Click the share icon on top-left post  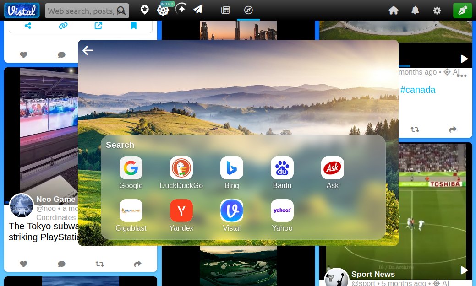point(28,26)
